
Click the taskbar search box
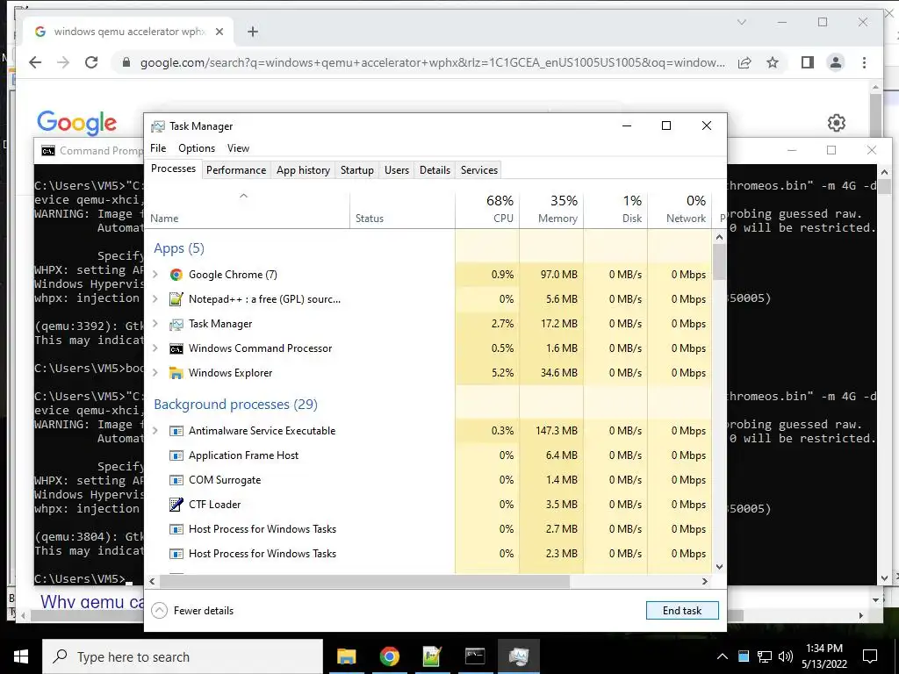click(183, 656)
